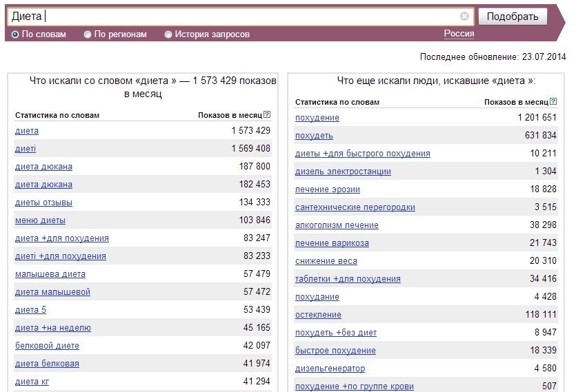Open help icon beside right 'Показов в месяц'
Image resolution: width=576 pixels, height=392 pixels.
[553, 101]
